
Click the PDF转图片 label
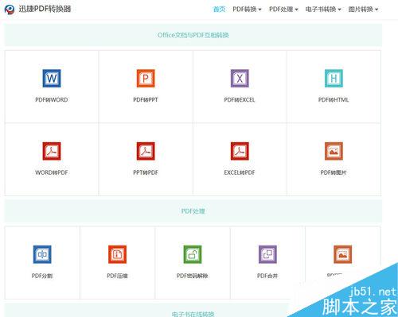[x=334, y=172]
